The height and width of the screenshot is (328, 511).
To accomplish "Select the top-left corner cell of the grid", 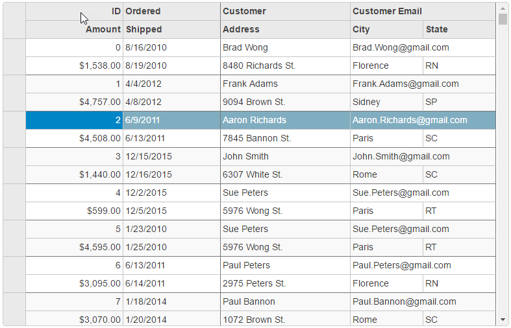I will pos(14,20).
